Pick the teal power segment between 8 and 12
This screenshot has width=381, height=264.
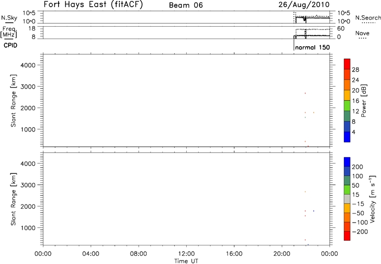coord(347,116)
